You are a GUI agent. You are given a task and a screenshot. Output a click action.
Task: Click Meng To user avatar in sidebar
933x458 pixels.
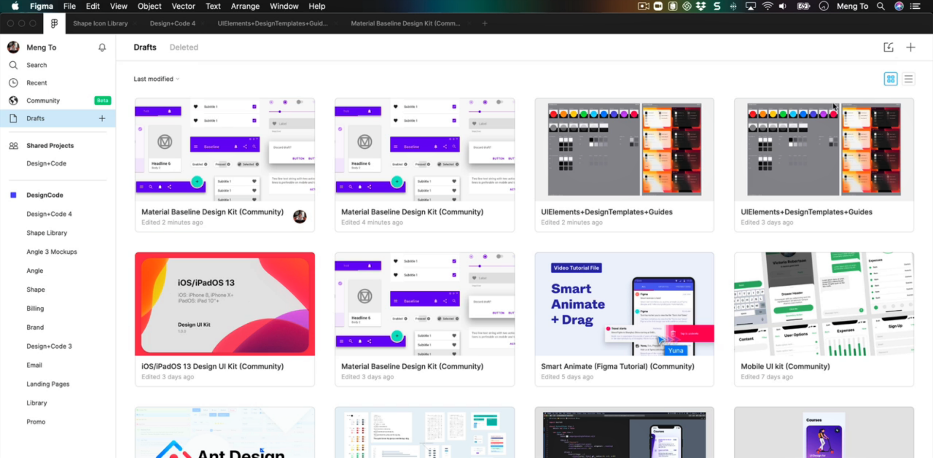13,47
